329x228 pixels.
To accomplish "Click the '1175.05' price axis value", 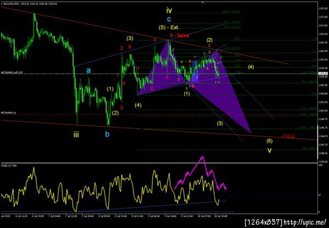I will pos(322,9).
